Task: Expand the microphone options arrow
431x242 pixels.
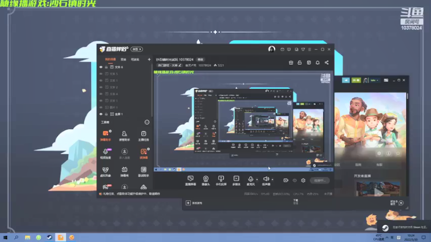Action: click(x=257, y=180)
